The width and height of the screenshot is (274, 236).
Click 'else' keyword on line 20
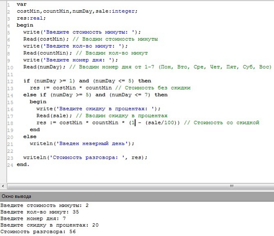[x=30, y=137]
